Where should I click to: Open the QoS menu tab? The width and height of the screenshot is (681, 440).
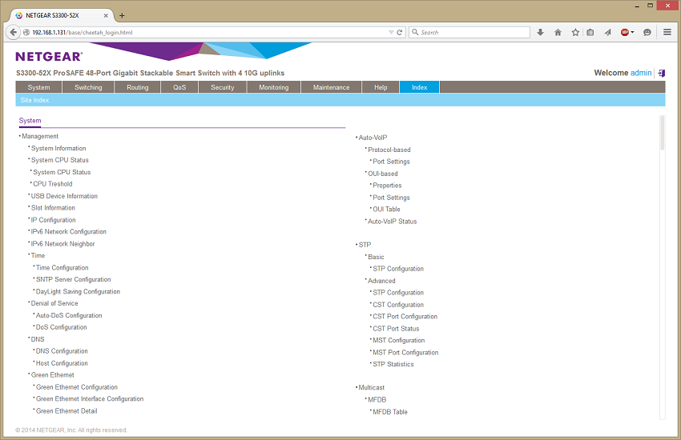[179, 87]
